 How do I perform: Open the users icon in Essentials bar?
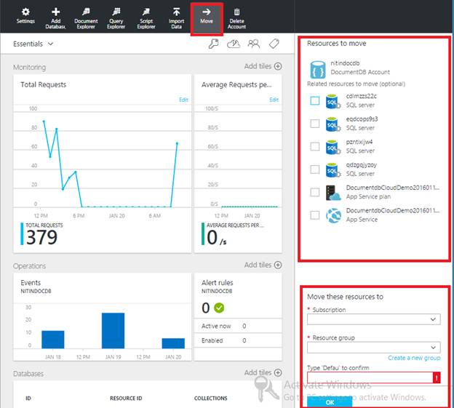(254, 44)
